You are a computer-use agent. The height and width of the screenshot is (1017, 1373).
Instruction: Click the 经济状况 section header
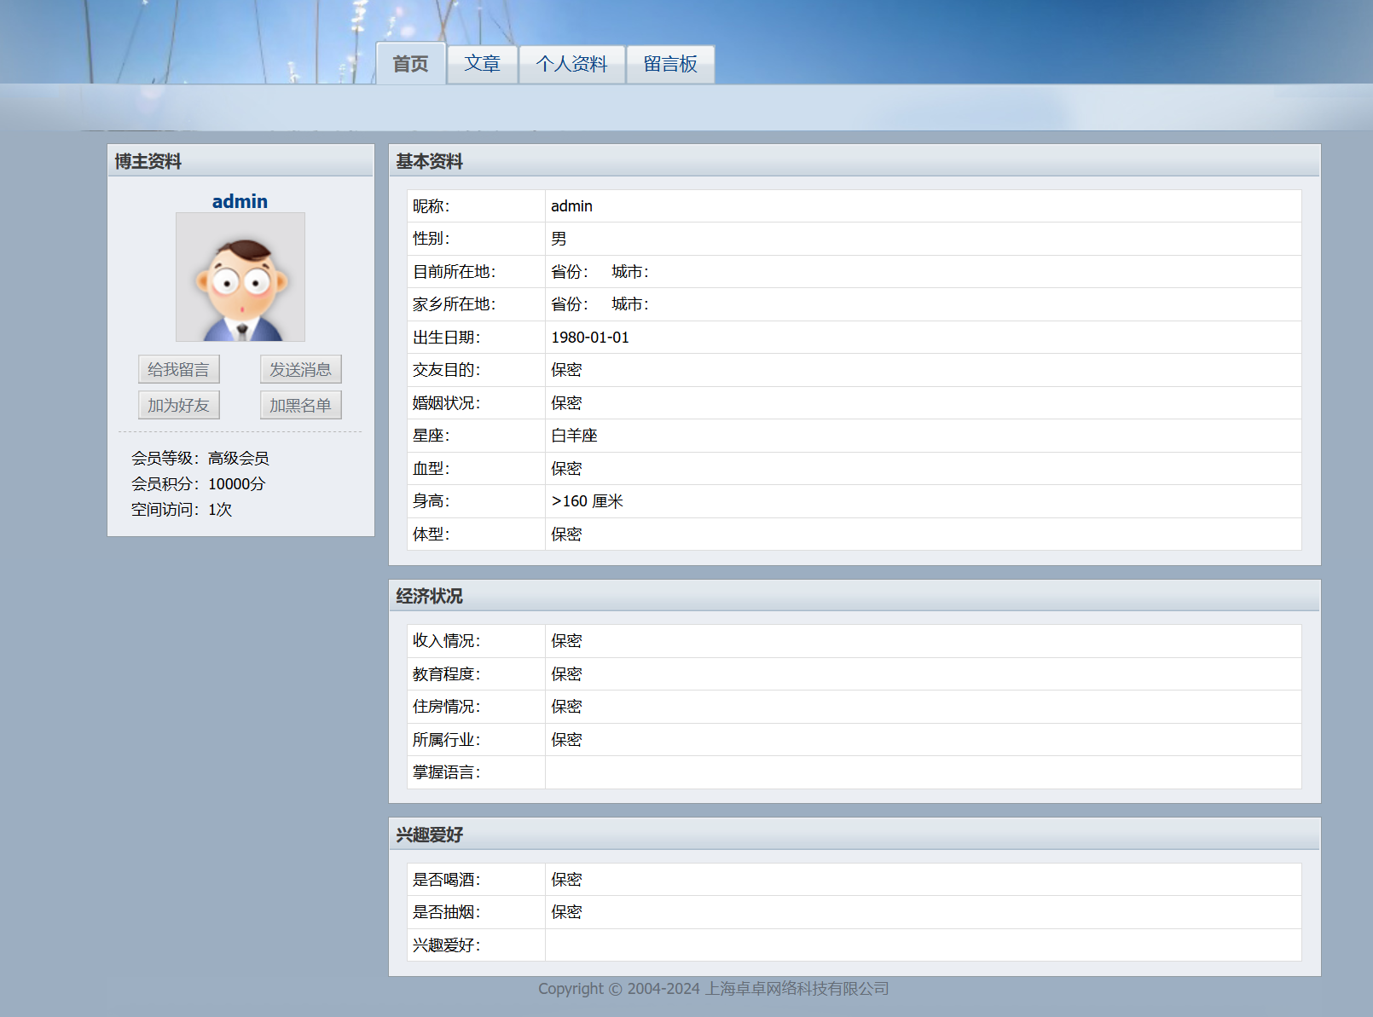(x=429, y=596)
